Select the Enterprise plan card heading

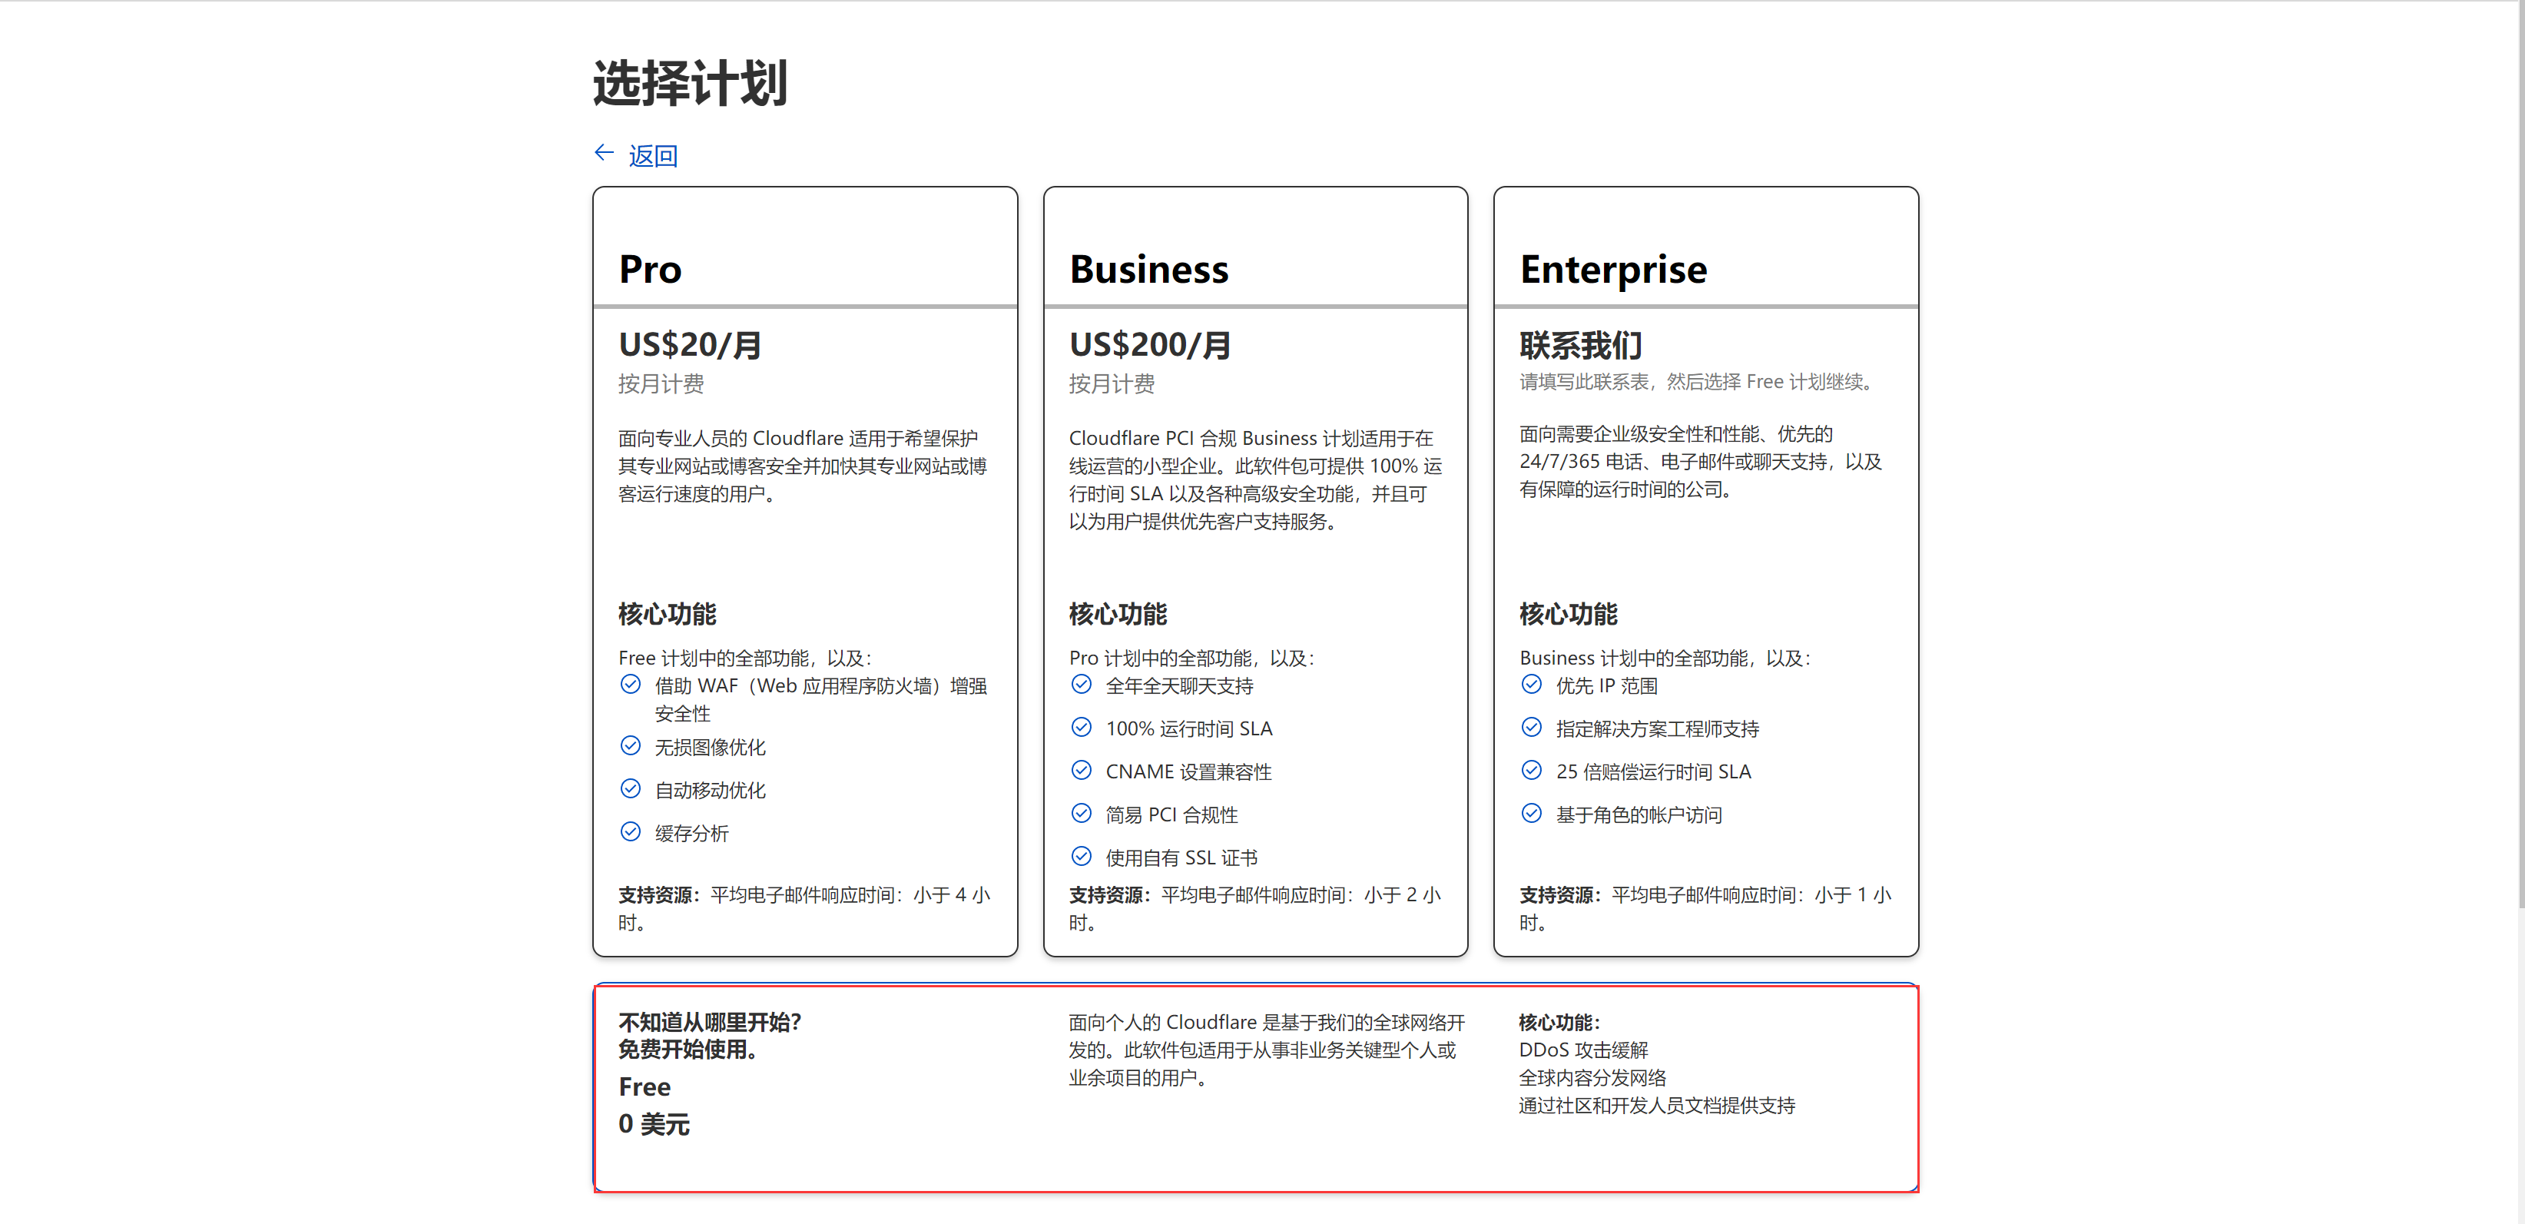1612,269
